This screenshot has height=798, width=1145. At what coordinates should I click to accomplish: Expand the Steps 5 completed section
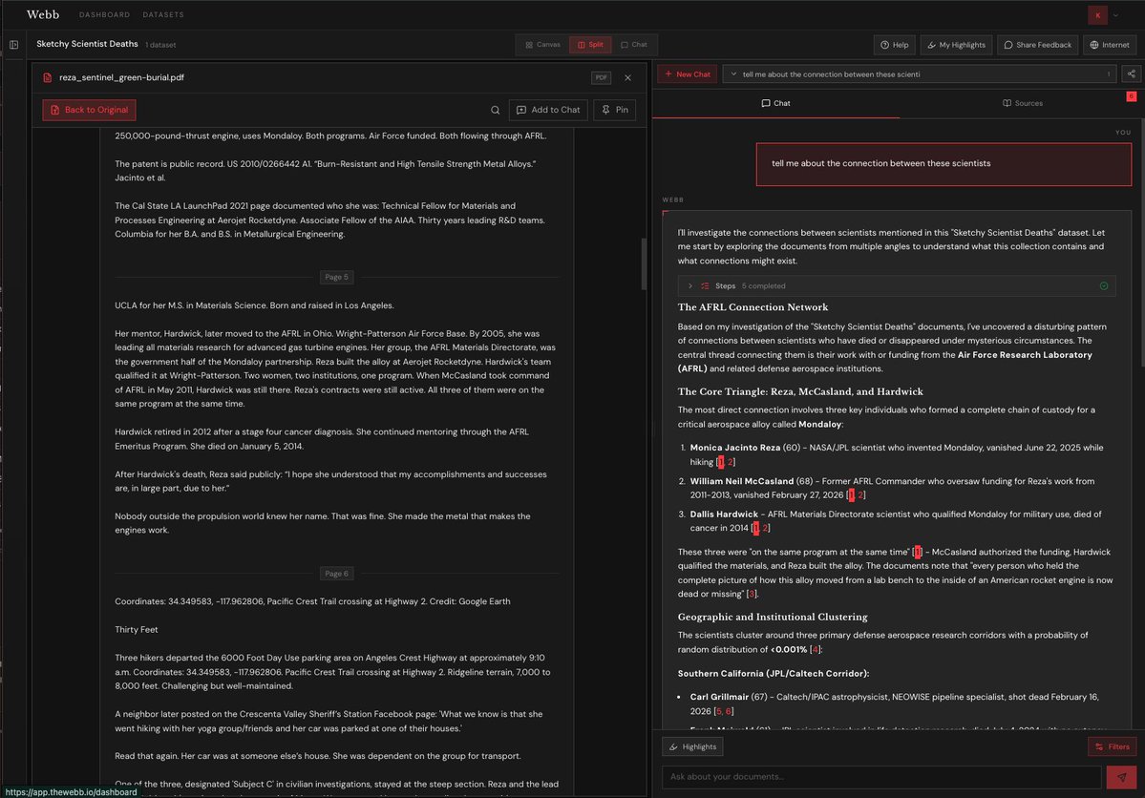(896, 286)
